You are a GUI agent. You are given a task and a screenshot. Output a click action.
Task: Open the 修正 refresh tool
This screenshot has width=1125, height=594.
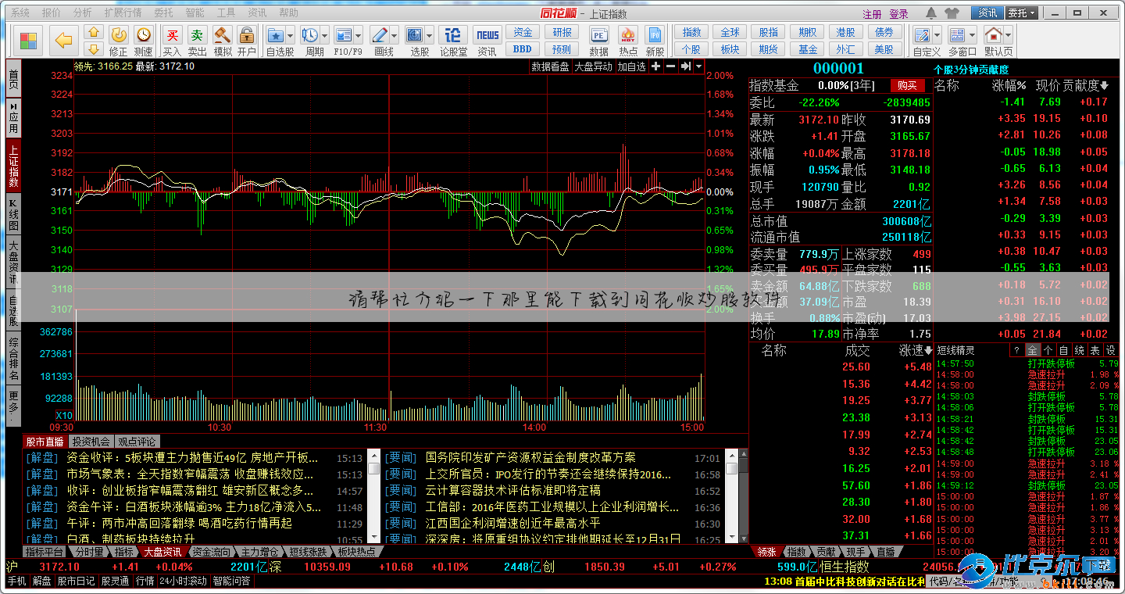(118, 41)
